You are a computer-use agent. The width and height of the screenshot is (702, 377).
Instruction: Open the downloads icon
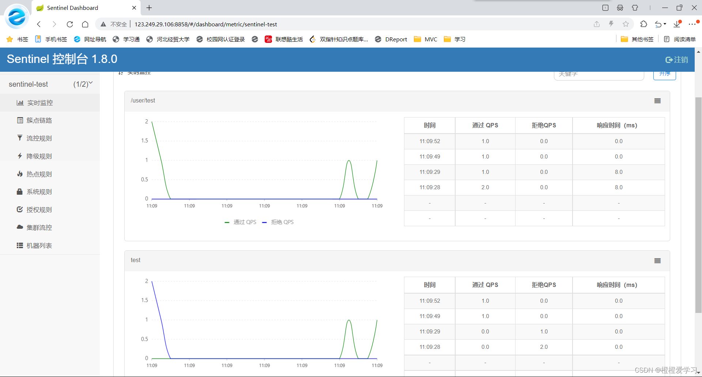tap(677, 24)
